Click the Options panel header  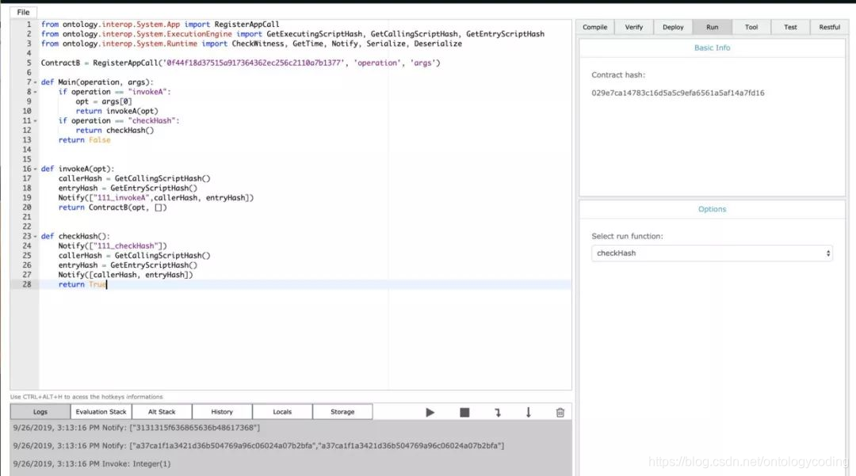(x=712, y=209)
